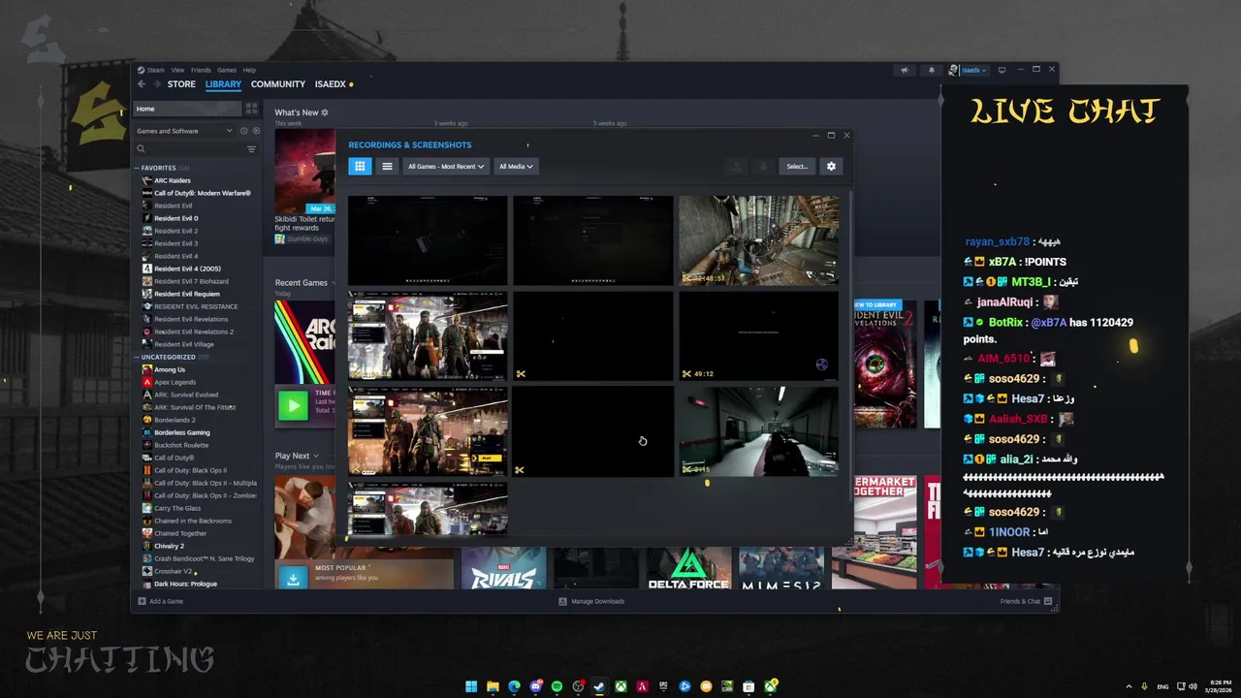Image resolution: width=1241 pixels, height=698 pixels.
Task: Open the snowy corridor gameplay clip thumbnail
Action: point(758,431)
